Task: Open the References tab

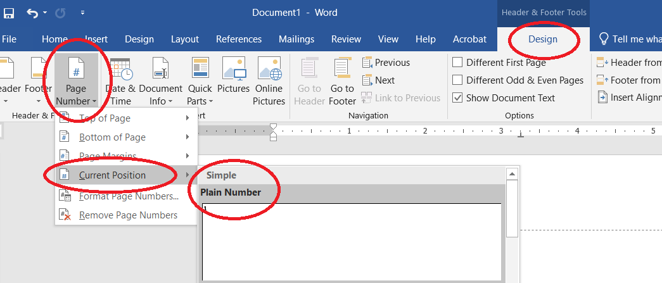Action: [239, 39]
